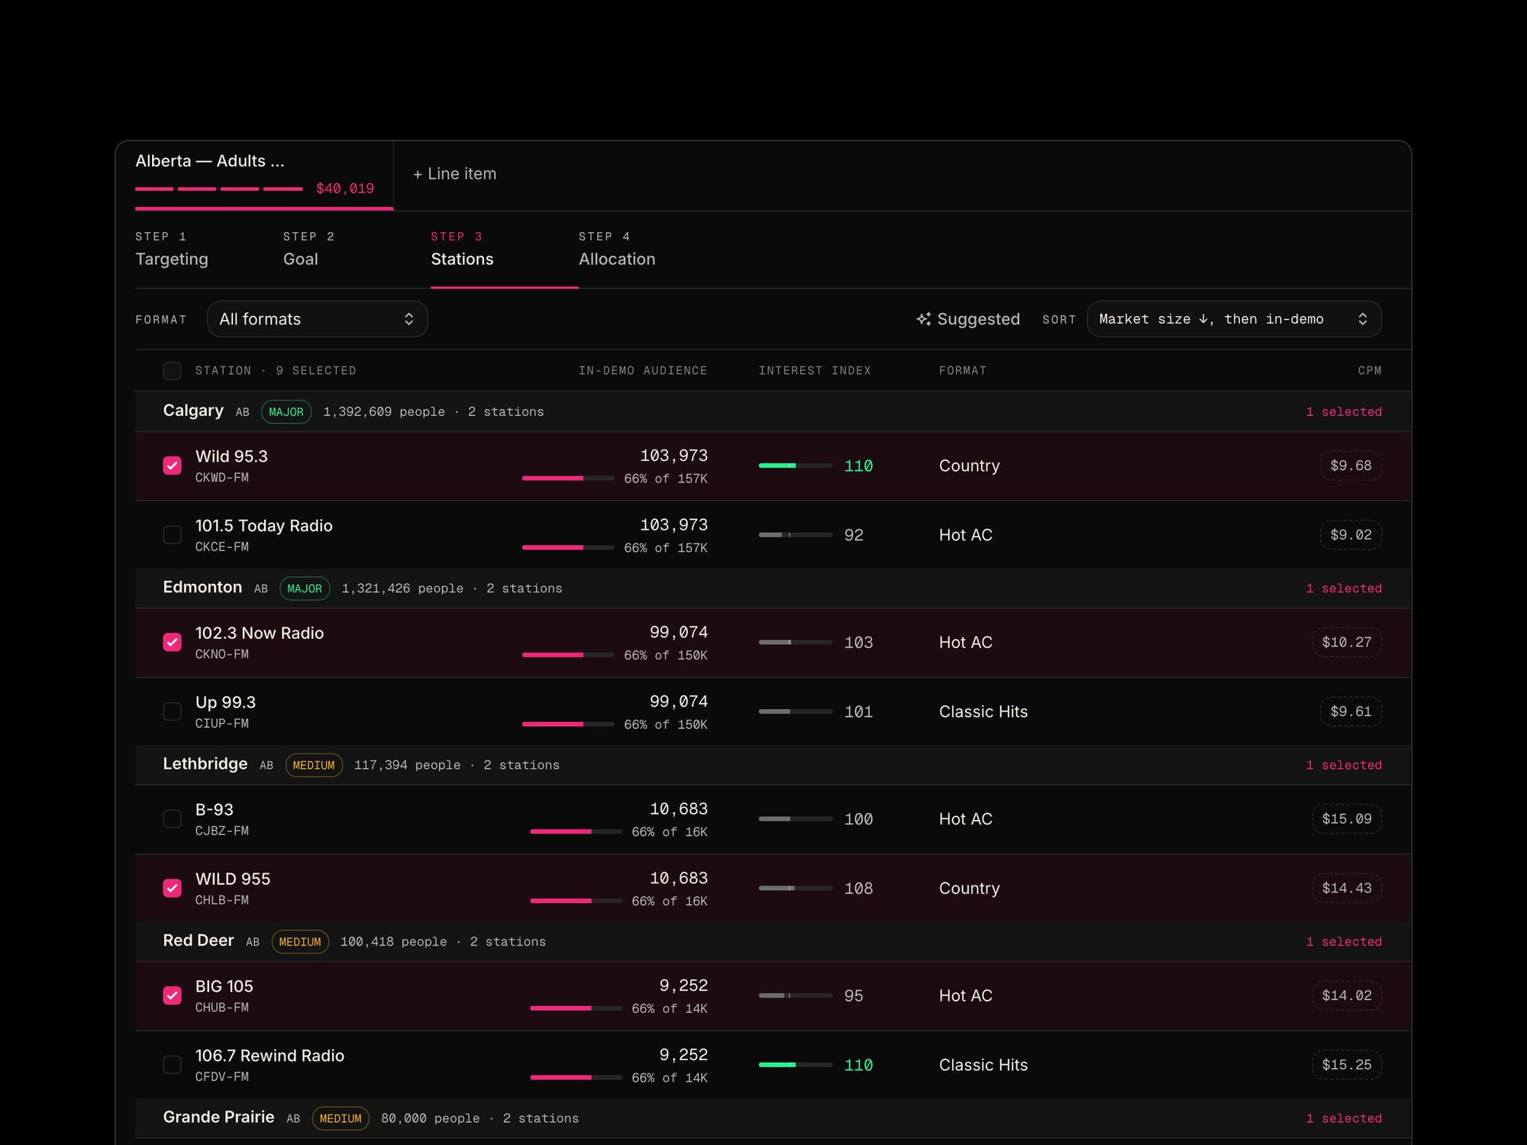This screenshot has width=1527, height=1145.
Task: Check 106.7 Rewind Radio station
Action: pyautogui.click(x=173, y=1065)
